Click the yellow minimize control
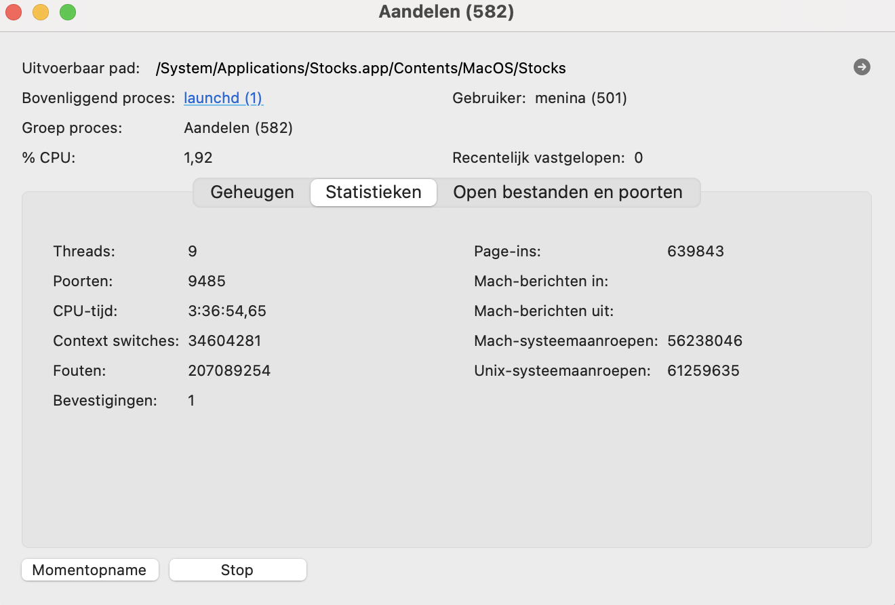The width and height of the screenshot is (895, 605). [40, 12]
